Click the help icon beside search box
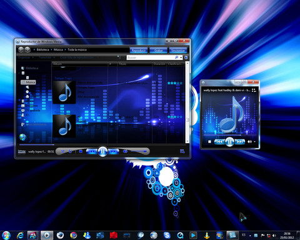This screenshot has width=300, height=240. pyautogui.click(x=186, y=57)
